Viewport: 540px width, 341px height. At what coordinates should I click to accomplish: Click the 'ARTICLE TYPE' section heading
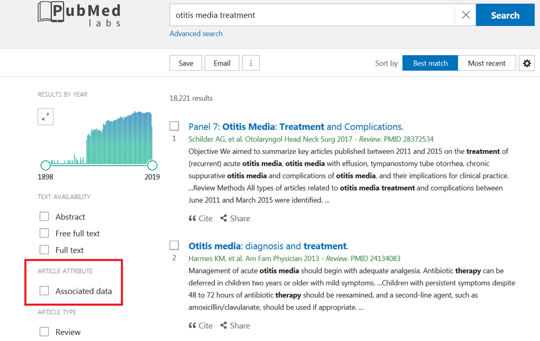point(57,312)
